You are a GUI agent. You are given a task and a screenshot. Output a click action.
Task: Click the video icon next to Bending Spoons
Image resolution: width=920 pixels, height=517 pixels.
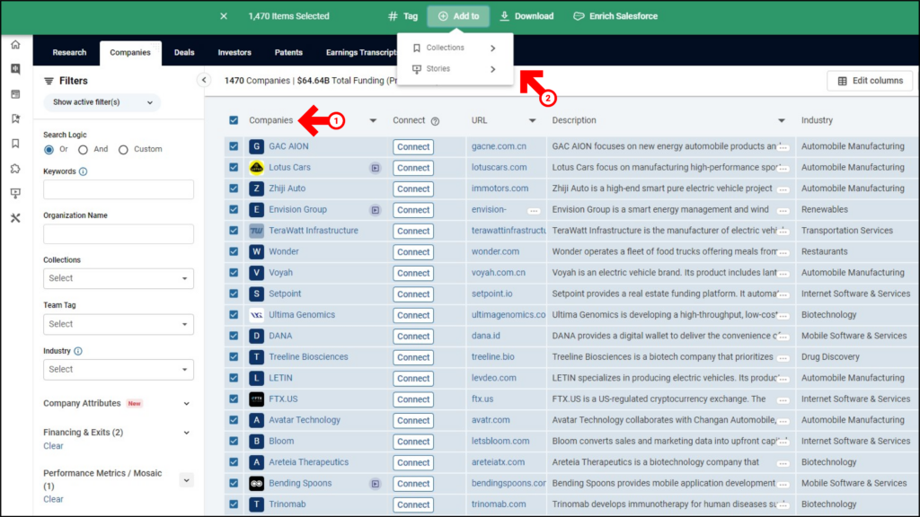click(x=375, y=484)
